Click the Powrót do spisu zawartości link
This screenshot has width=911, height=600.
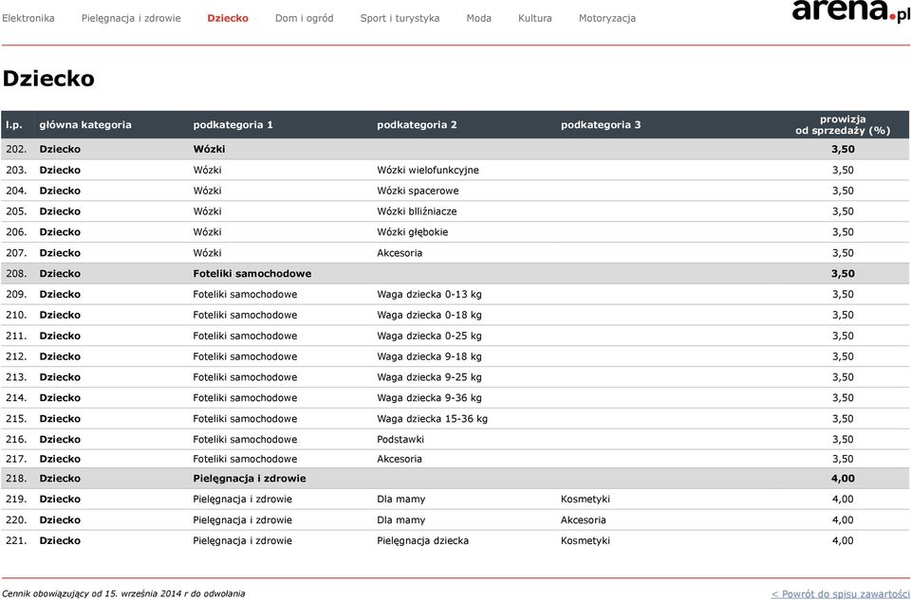(x=840, y=593)
